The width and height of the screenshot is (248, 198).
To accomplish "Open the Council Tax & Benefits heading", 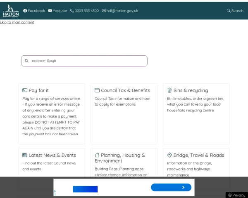I will [x=125, y=90].
